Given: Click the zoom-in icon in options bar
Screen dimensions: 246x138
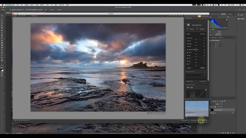Looking at the screenshot, I should [x=8, y=10].
